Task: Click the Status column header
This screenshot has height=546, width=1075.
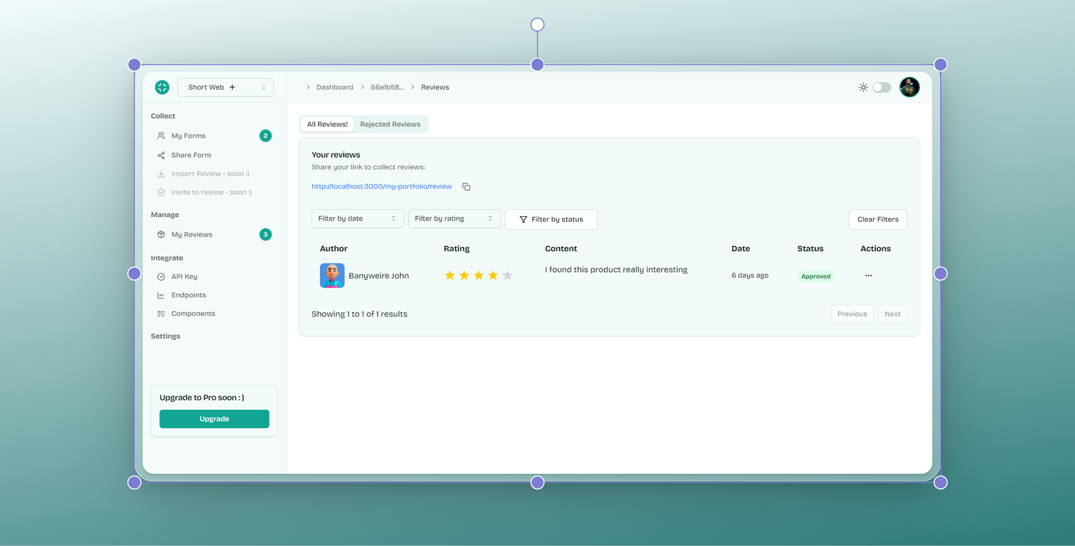Action: point(810,249)
